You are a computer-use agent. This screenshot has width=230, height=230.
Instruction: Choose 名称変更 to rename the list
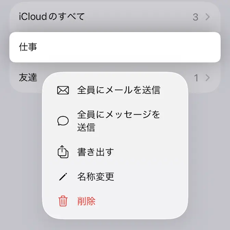(95, 177)
